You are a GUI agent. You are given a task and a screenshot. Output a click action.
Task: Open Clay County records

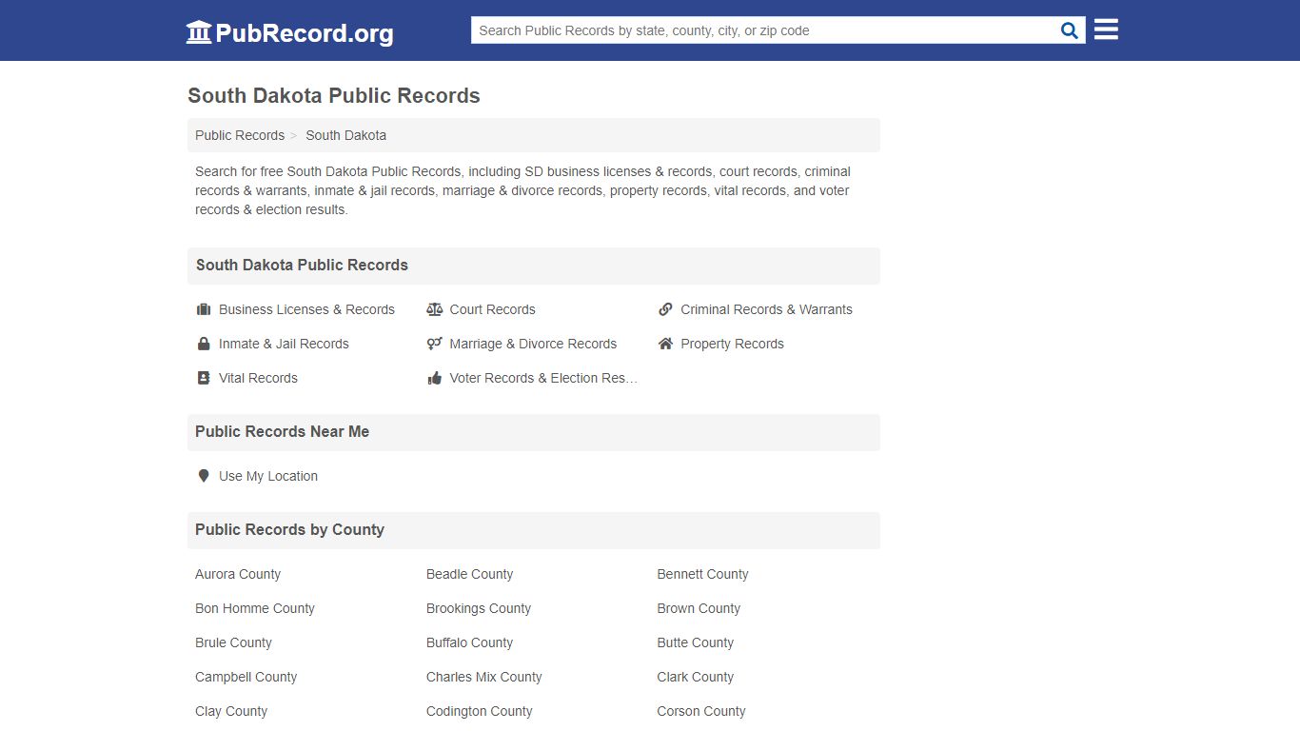coord(231,711)
